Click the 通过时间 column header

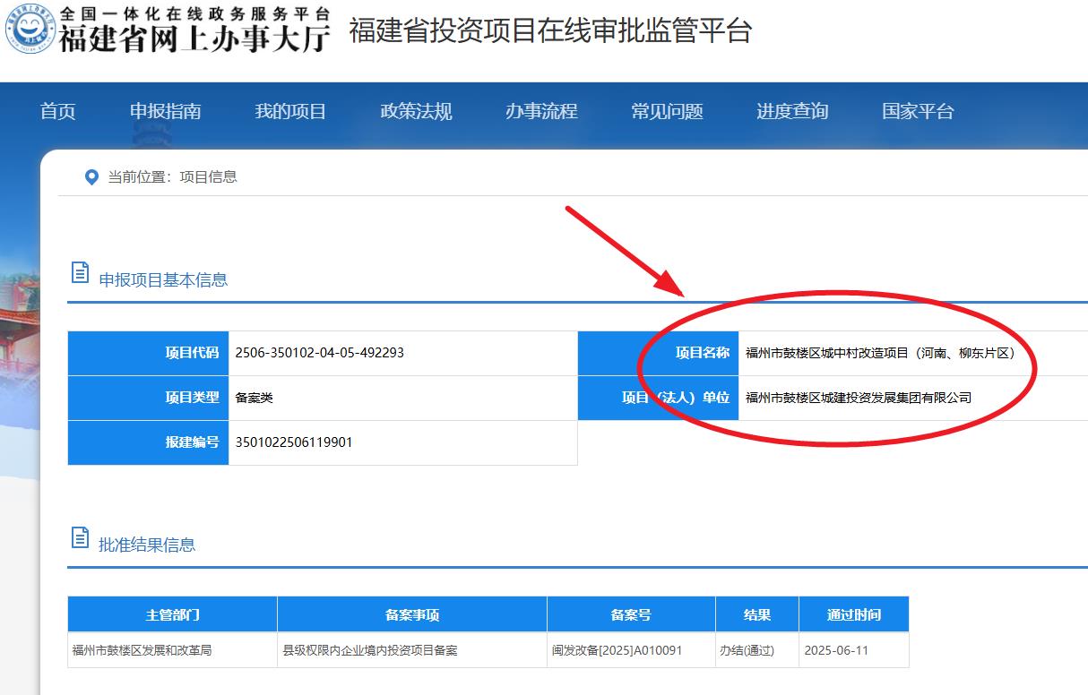click(854, 615)
